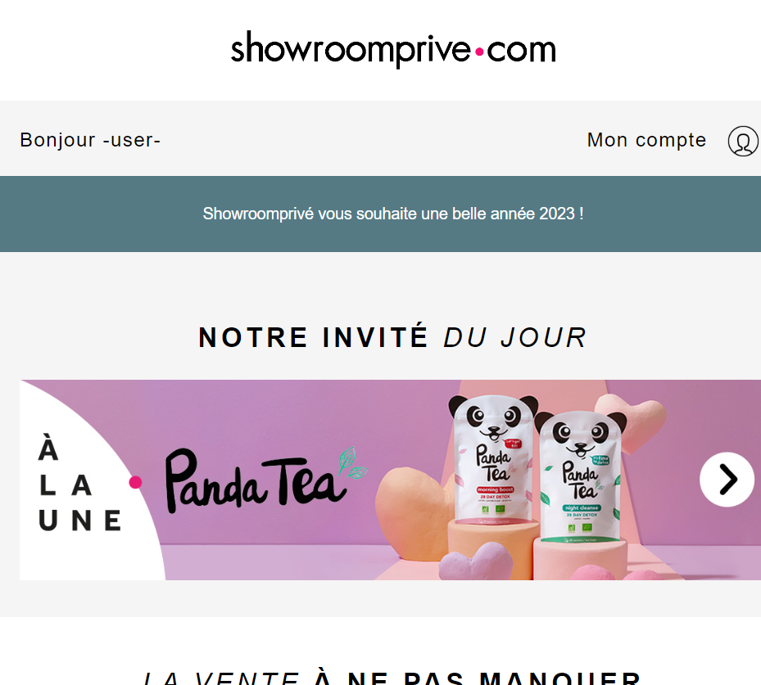The width and height of the screenshot is (761, 685).
Task: Click the 28 day detox label on night cleanse
Action: (x=582, y=514)
